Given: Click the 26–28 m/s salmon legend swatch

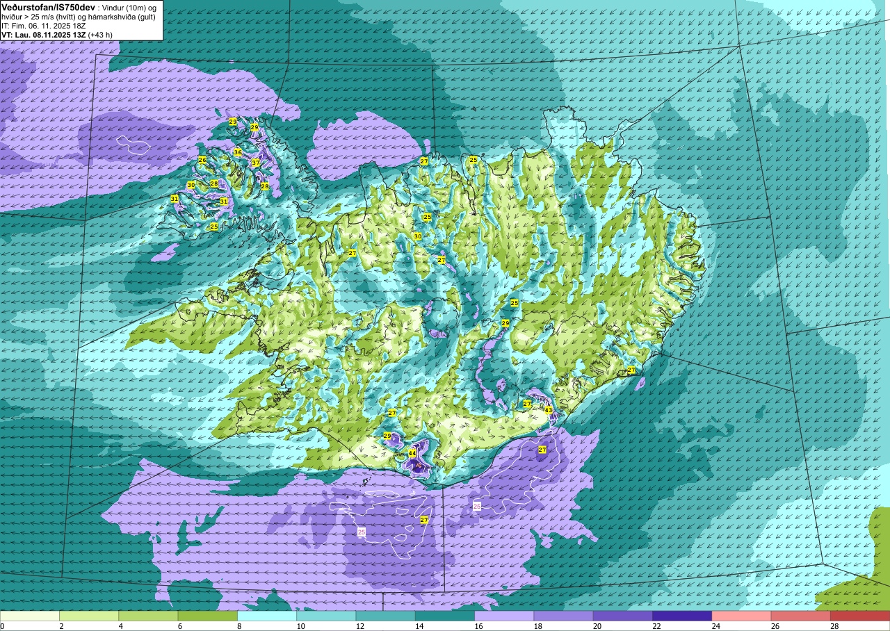Looking at the screenshot, I should click(x=800, y=616).
